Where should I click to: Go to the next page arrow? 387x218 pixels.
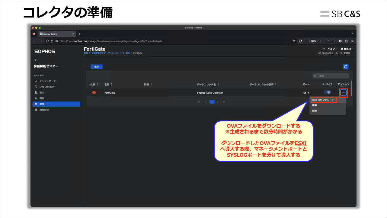tap(218, 102)
